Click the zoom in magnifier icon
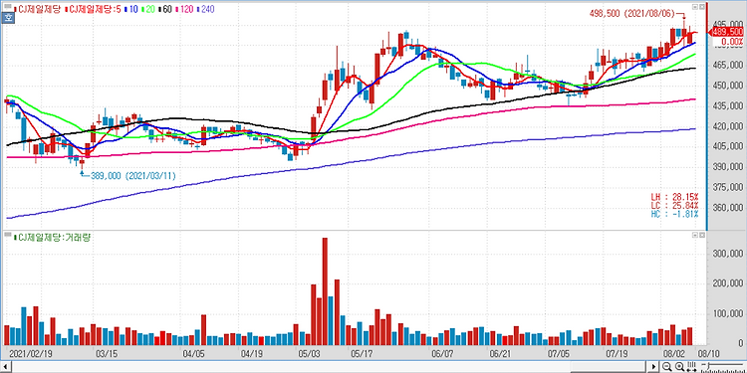 click(x=680, y=366)
